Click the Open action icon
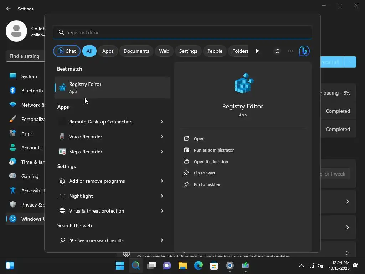The image size is (365, 274). tap(186, 139)
